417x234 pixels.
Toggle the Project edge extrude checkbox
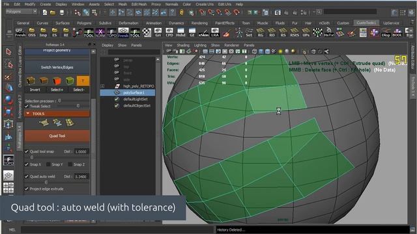[x=27, y=189]
